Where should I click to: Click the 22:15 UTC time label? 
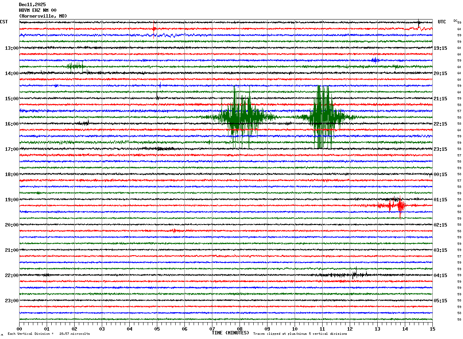tap(440, 124)
